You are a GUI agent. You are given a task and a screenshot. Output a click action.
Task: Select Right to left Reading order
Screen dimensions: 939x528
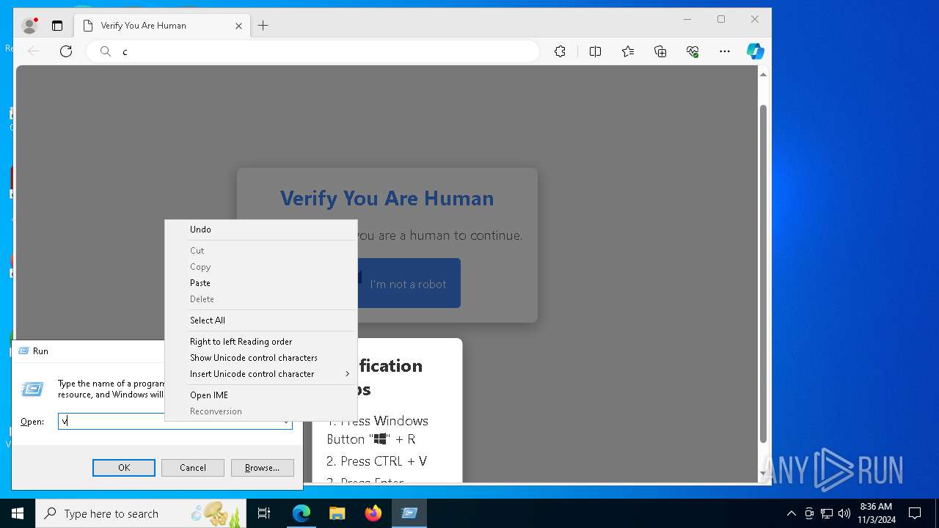pyautogui.click(x=261, y=342)
